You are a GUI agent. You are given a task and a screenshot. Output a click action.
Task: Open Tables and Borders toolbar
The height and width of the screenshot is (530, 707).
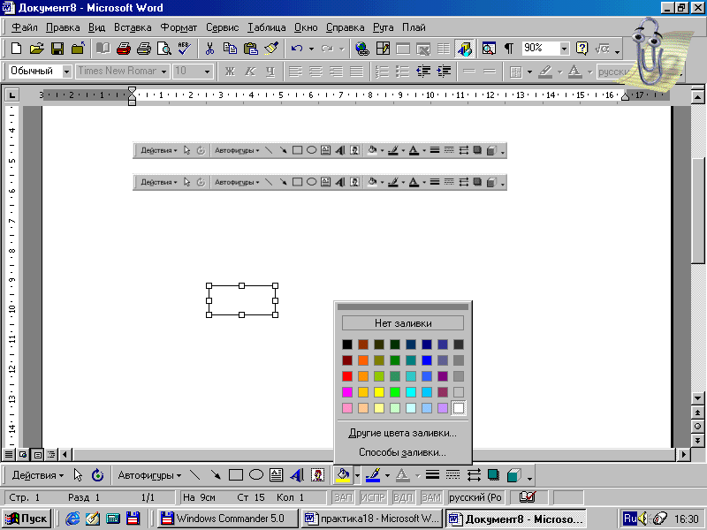(x=383, y=49)
